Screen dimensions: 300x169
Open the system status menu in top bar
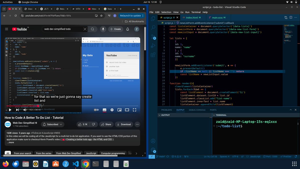(291, 2)
